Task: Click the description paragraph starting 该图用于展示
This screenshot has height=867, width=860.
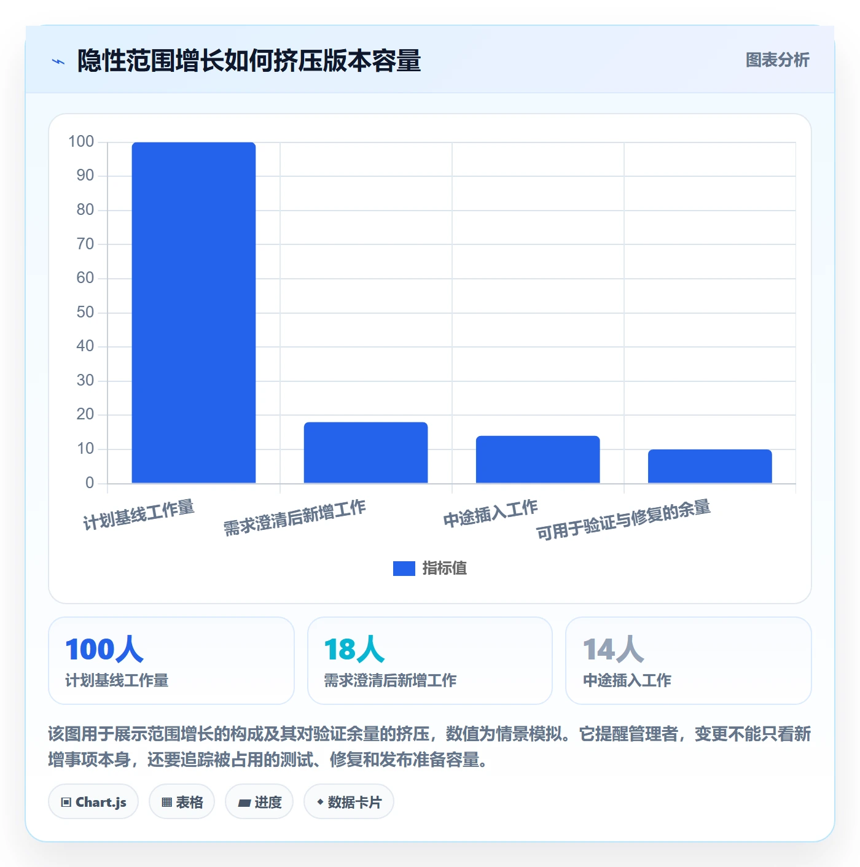Action: [x=429, y=747]
